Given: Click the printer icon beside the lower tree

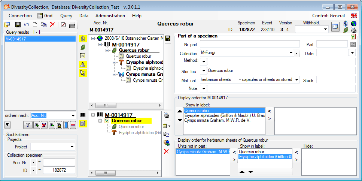Looking at the screenshot, I should point(167,115).
